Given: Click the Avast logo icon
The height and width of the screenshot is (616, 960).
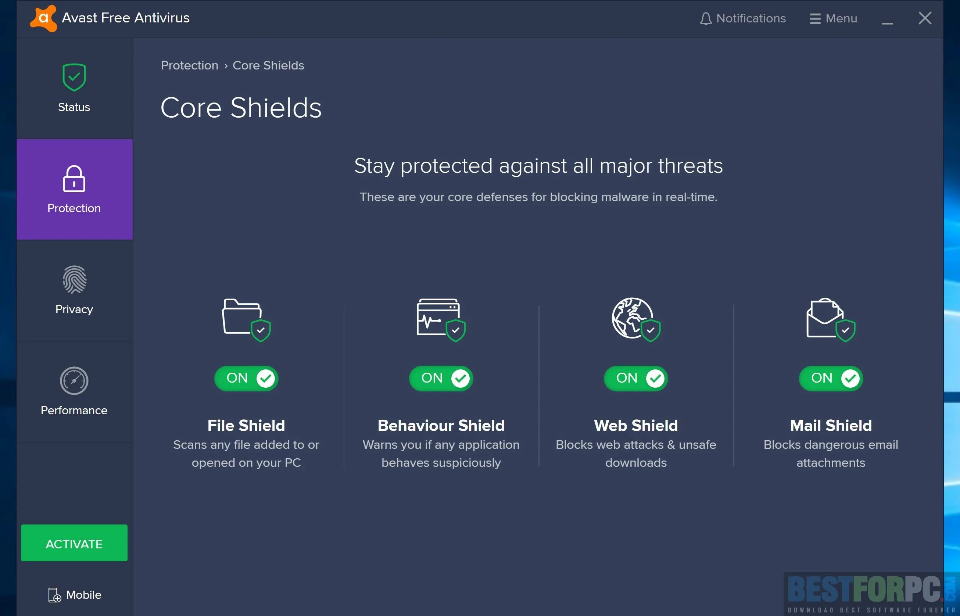Looking at the screenshot, I should click(x=44, y=18).
